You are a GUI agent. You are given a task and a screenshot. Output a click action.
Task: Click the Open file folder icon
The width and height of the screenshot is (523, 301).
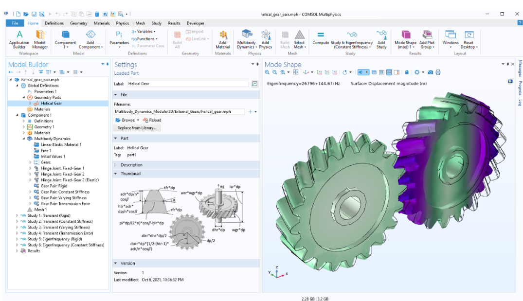pyautogui.click(x=26, y=14)
